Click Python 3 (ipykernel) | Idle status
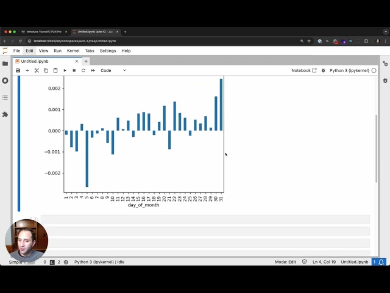This screenshot has width=390, height=293. coord(99,262)
